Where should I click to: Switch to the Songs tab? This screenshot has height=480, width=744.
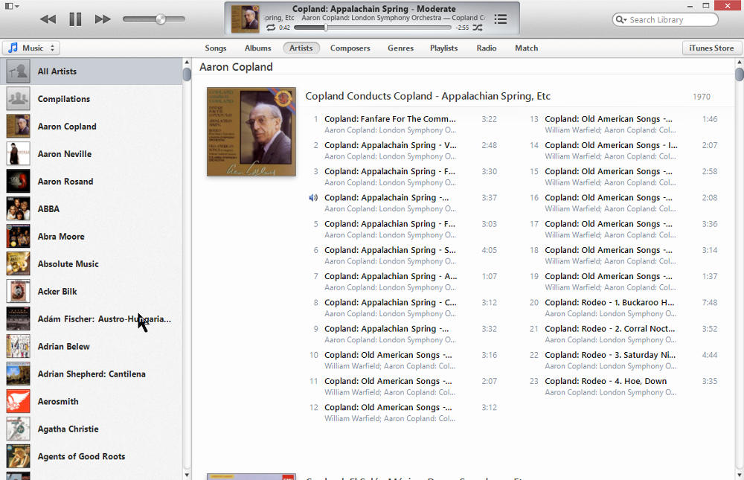(216, 48)
